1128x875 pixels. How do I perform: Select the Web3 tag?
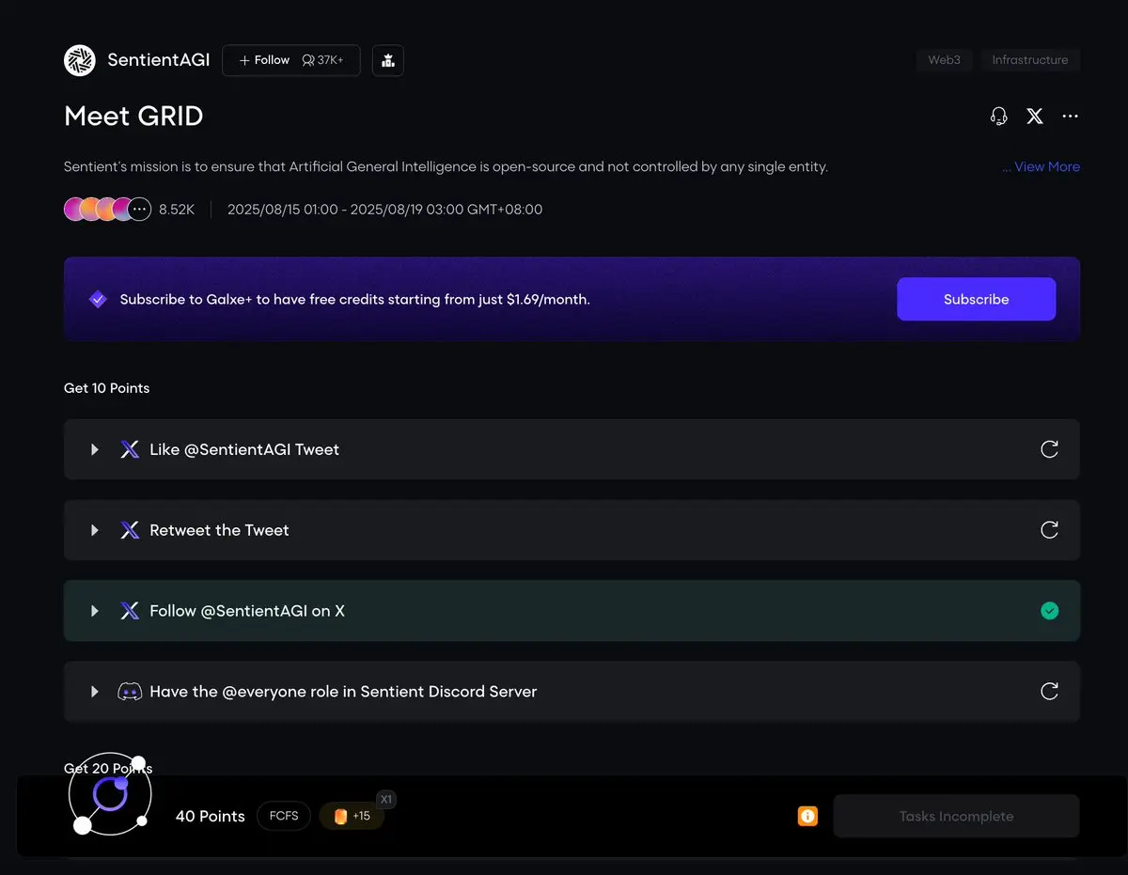945,60
